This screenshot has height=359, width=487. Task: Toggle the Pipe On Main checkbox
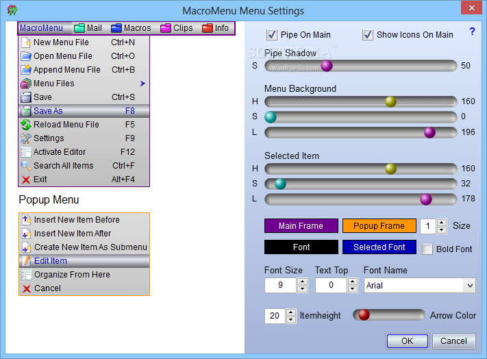(272, 35)
